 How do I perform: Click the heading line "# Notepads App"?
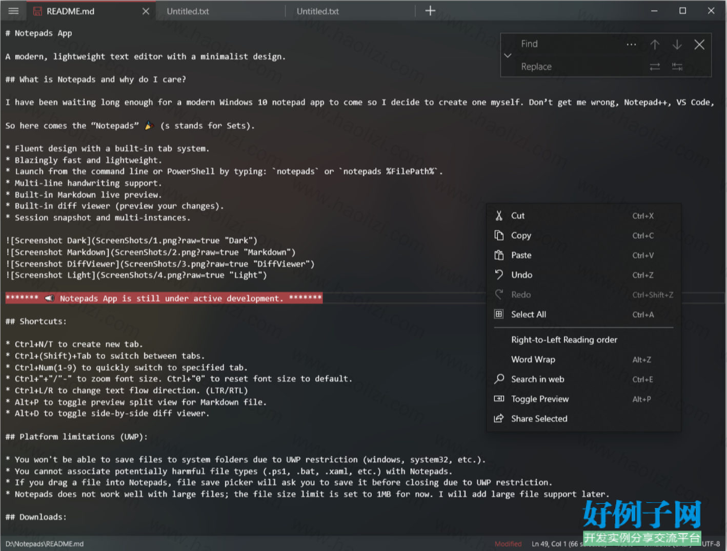coord(38,33)
